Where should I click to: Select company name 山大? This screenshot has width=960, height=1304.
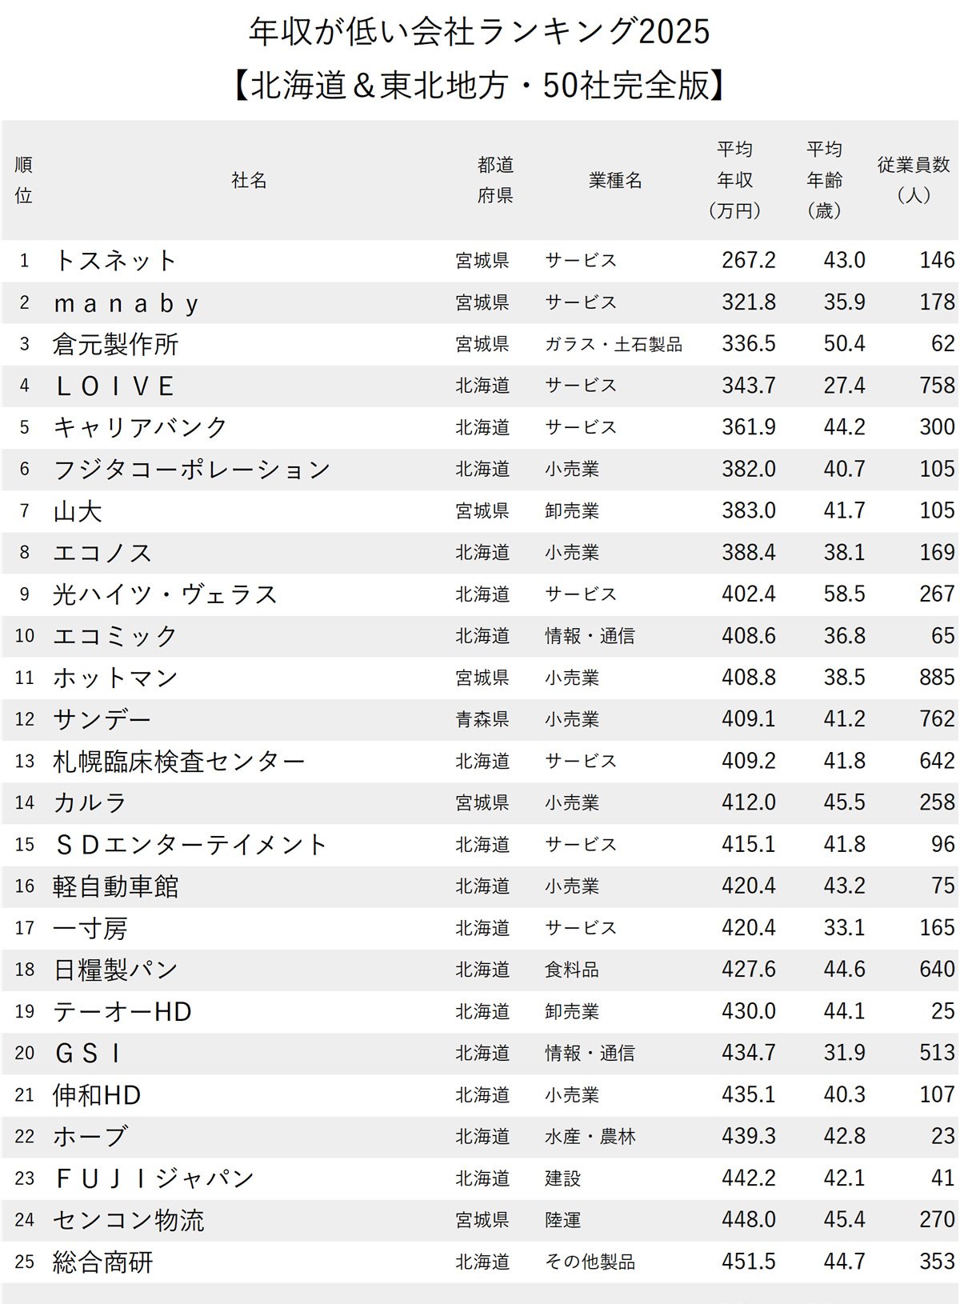(x=78, y=511)
